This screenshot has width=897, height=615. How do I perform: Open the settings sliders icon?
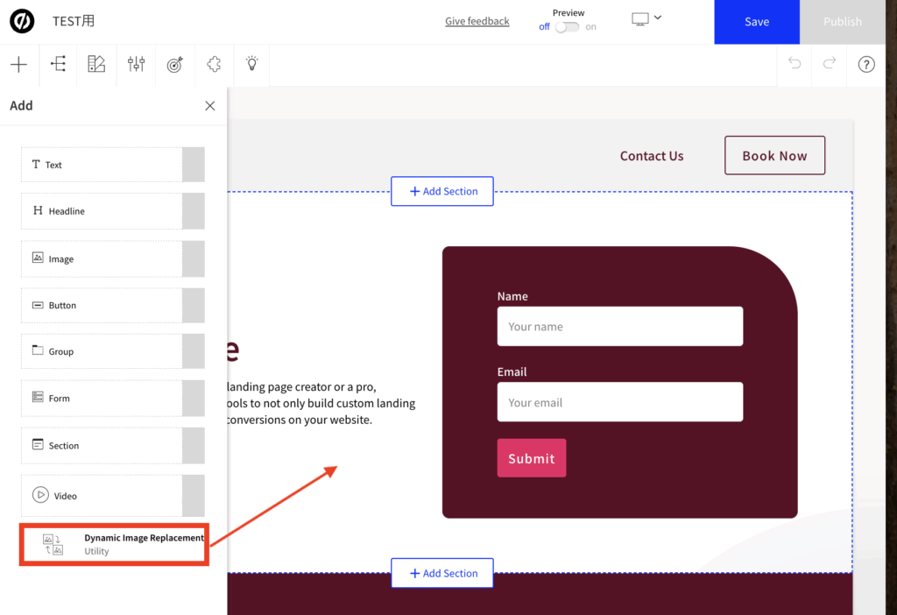pos(136,64)
